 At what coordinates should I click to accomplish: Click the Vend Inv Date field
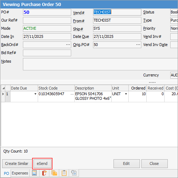tap(174, 45)
